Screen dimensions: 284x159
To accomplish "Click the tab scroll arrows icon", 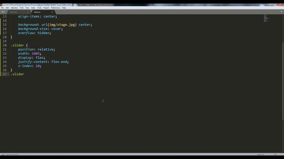I will [3, 12].
